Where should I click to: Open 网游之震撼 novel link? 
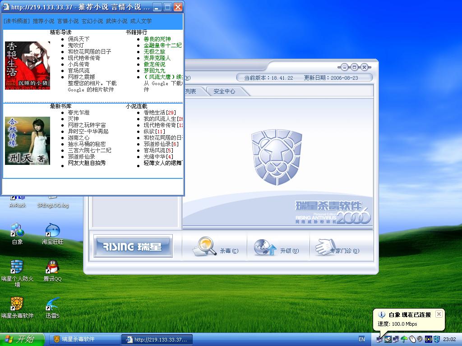tap(82, 77)
